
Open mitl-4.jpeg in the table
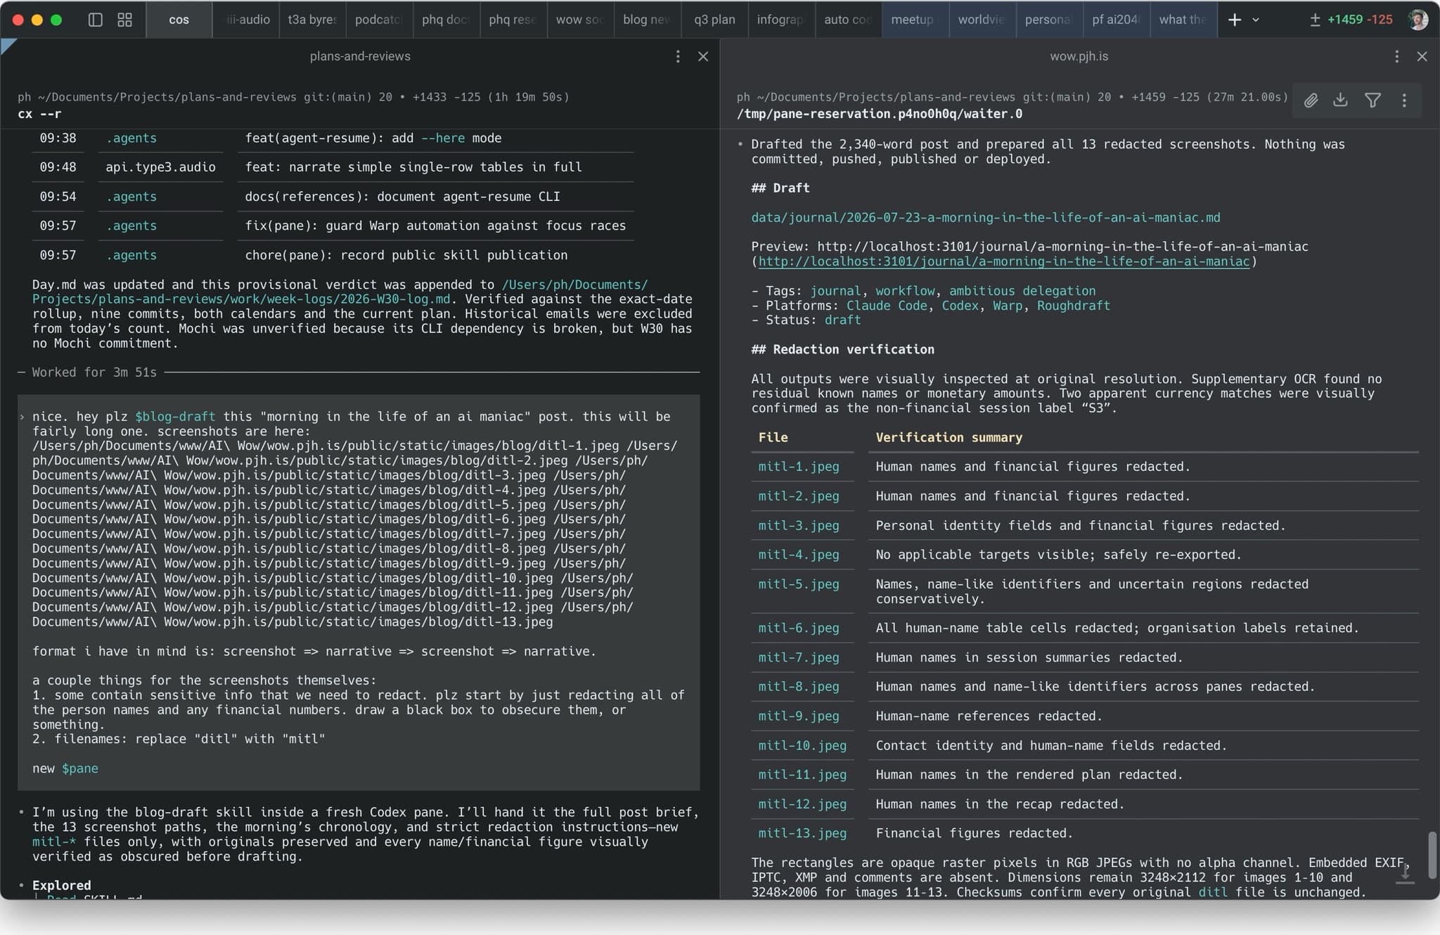pos(799,554)
